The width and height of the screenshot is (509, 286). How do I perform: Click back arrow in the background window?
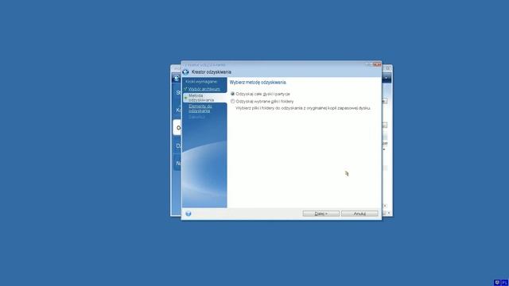[177, 78]
